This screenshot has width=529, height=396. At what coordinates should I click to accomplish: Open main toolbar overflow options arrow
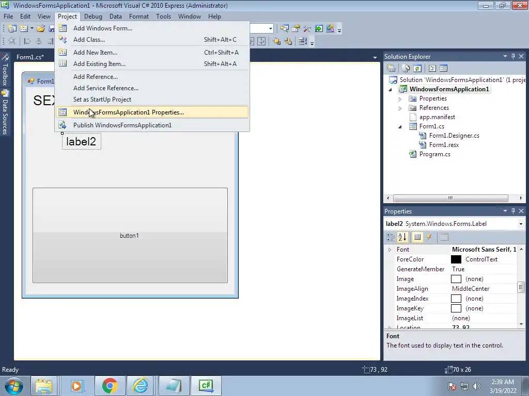339,30
